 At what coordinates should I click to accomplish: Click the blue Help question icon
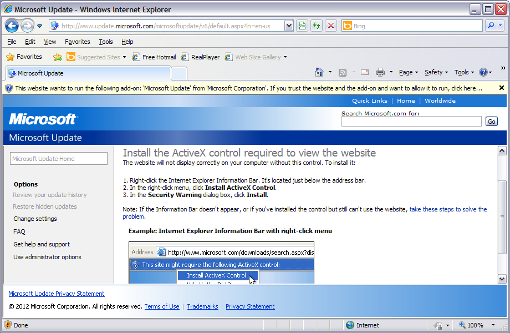(483, 72)
